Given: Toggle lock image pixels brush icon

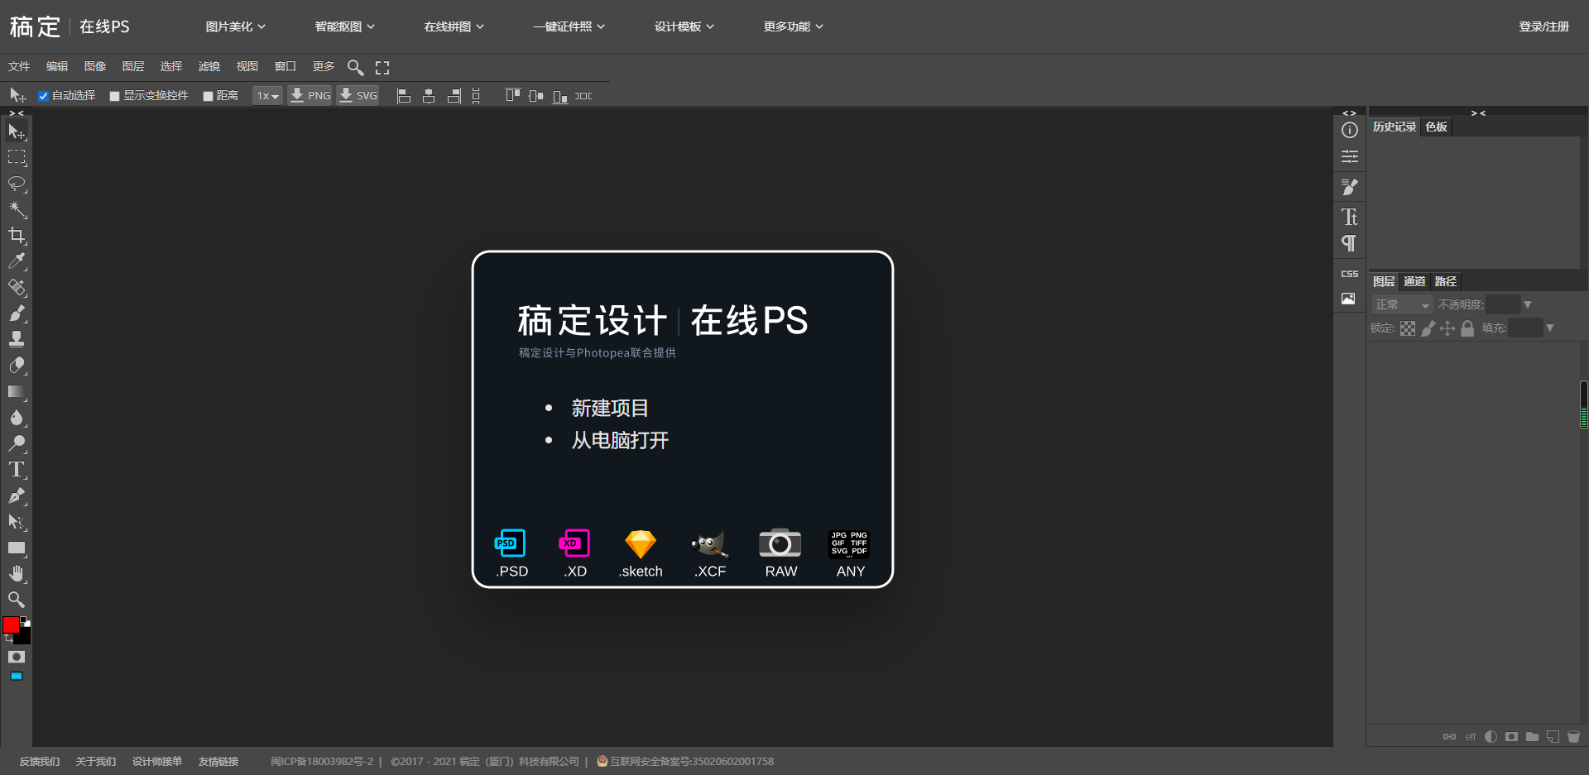Looking at the screenshot, I should [x=1428, y=328].
